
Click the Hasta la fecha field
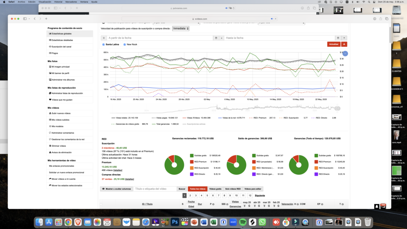coord(279,38)
